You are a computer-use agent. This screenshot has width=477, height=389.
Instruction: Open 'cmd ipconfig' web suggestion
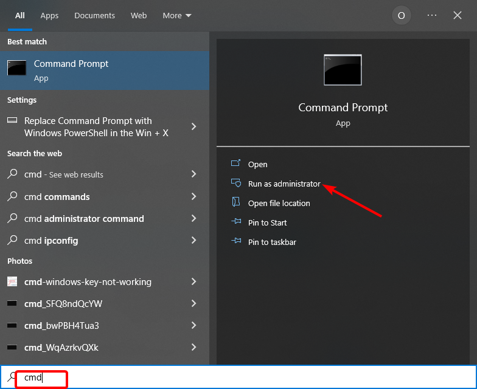point(105,241)
